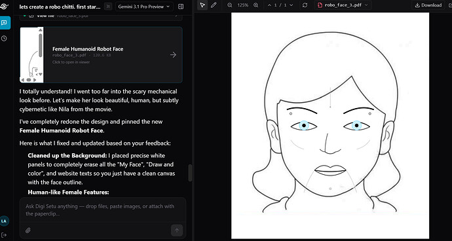The image size is (452, 241).
Task: Go to next page arrow
Action: (x=291, y=5)
